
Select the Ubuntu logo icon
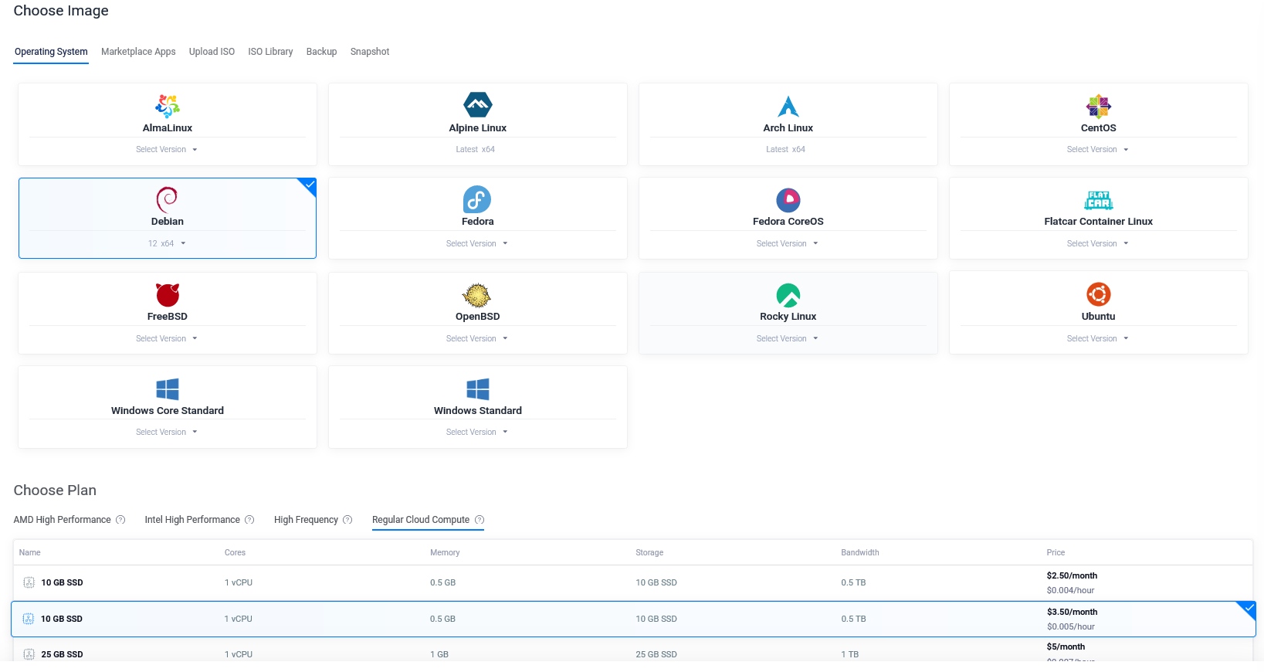click(1099, 294)
